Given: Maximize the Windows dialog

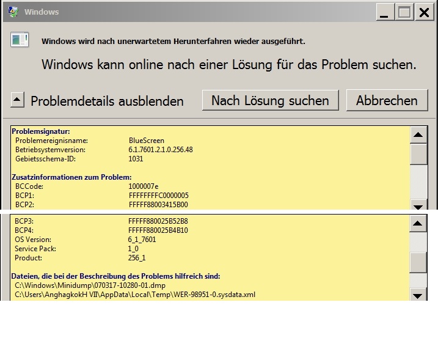Looking at the screenshot, I should click(x=404, y=12).
